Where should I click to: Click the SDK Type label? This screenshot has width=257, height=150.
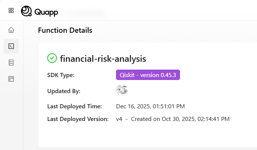click(x=61, y=75)
